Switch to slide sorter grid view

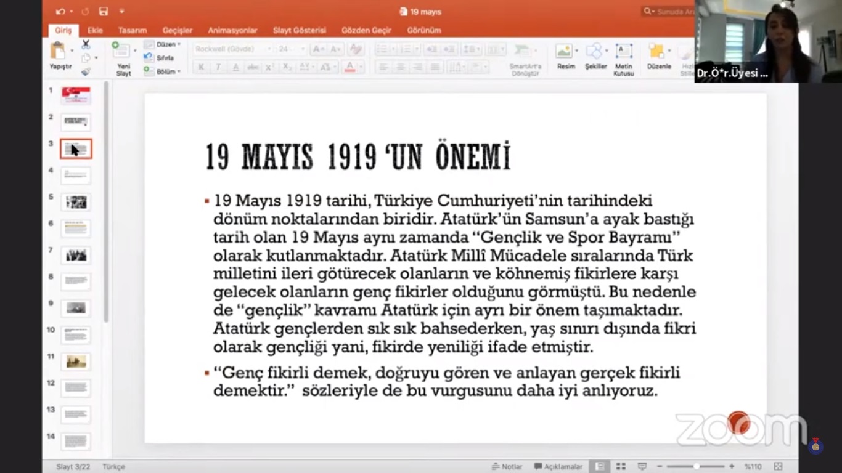[621, 466]
